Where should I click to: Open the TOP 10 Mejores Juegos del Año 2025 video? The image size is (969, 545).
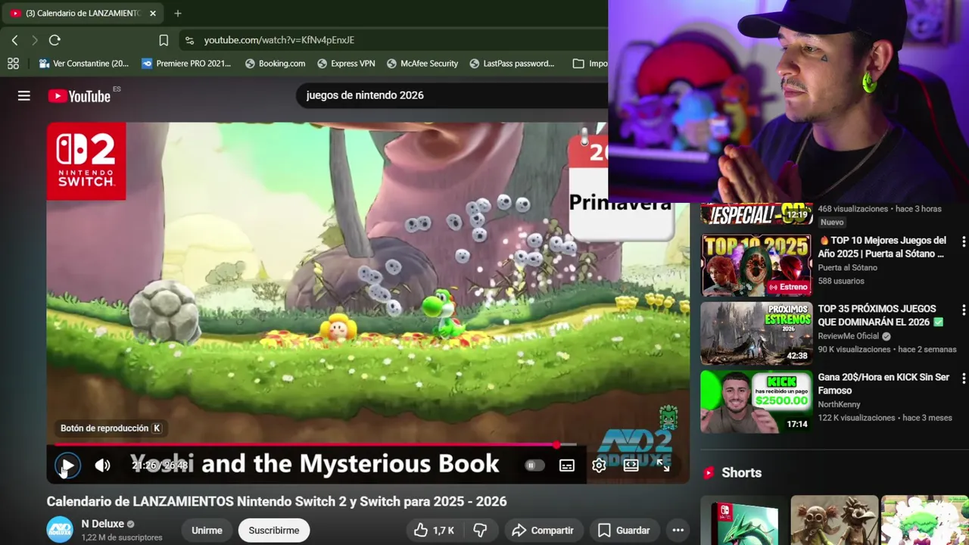883,247
